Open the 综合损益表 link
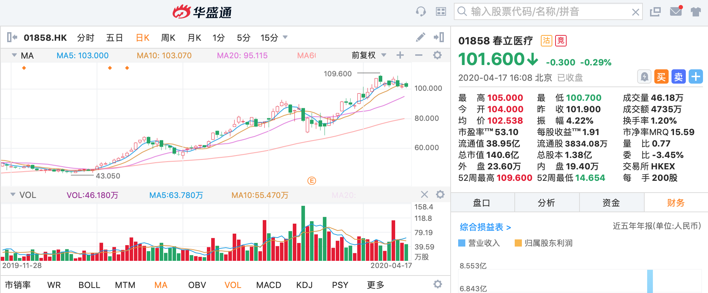The height and width of the screenshot is (293, 708). click(x=485, y=227)
